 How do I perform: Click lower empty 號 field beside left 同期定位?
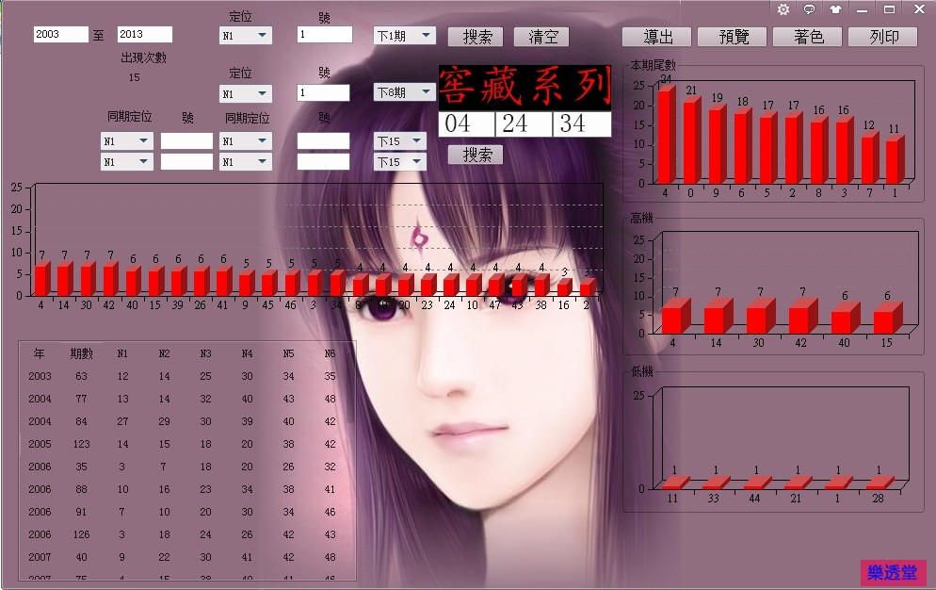[x=186, y=162]
